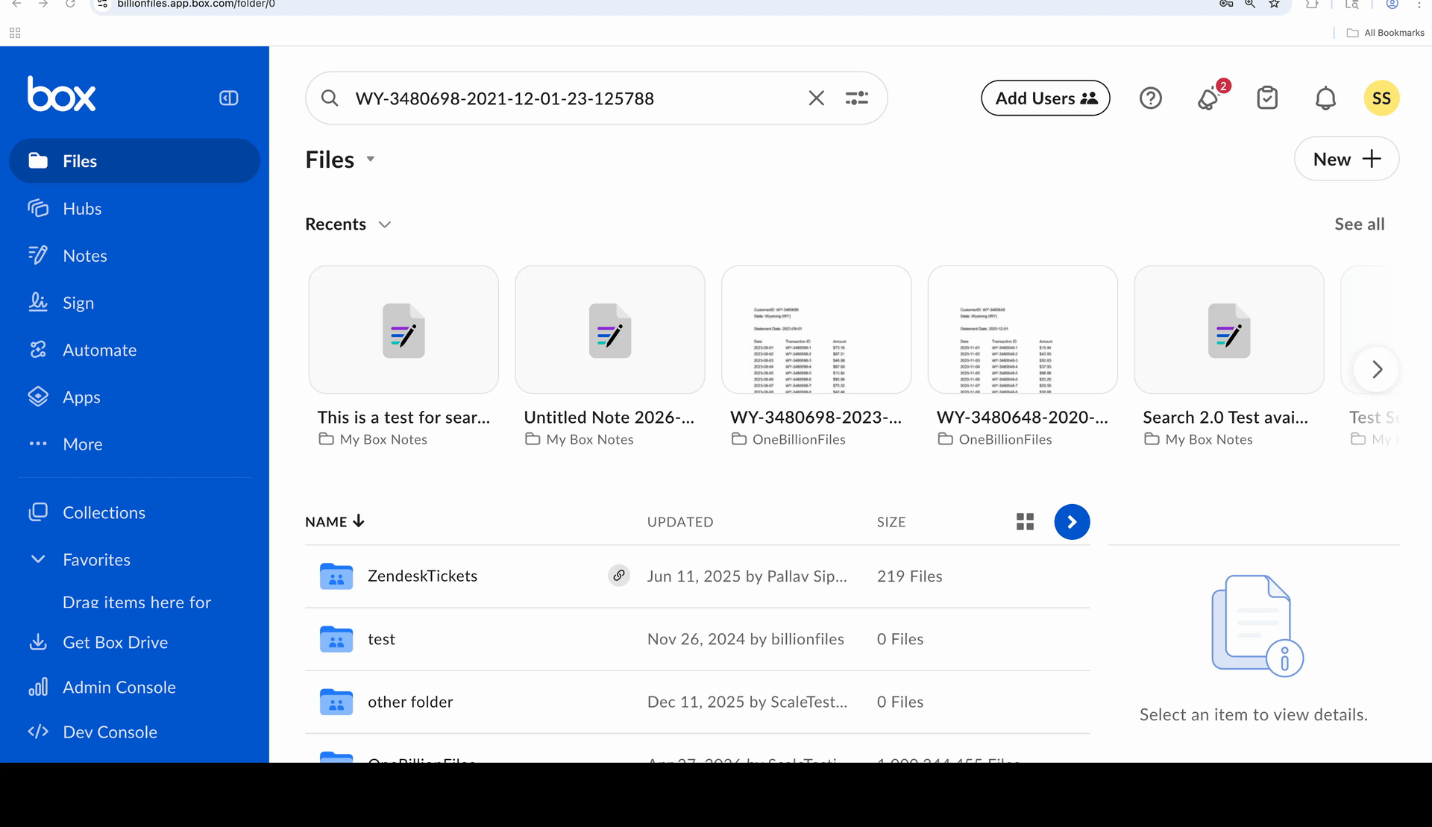Expand the More menu in the sidebar
Screen dimensions: 1432x827
tap(134, 444)
